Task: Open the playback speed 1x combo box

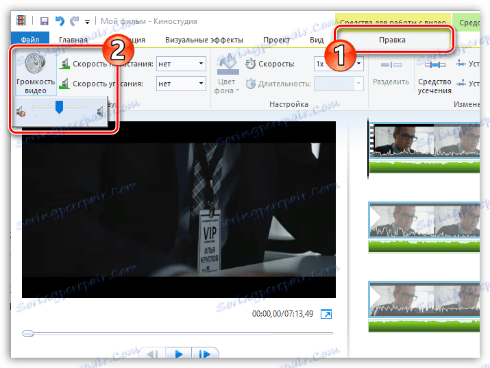Action: [x=339, y=64]
